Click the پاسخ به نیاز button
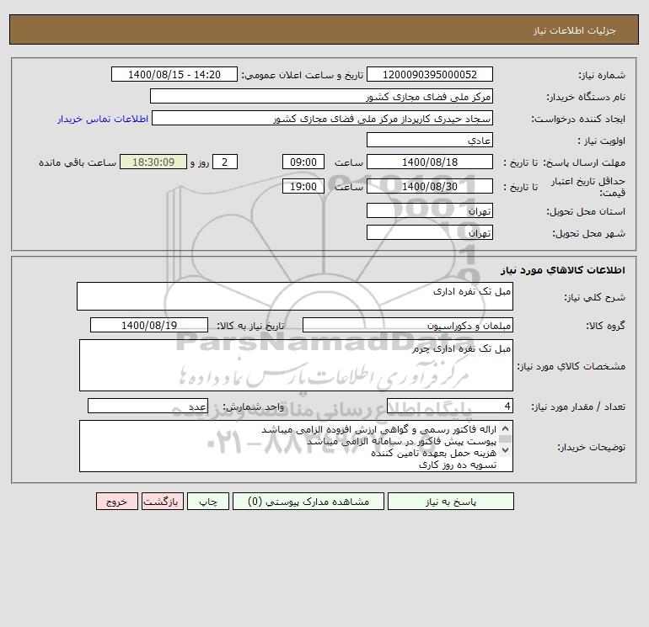 click(451, 502)
